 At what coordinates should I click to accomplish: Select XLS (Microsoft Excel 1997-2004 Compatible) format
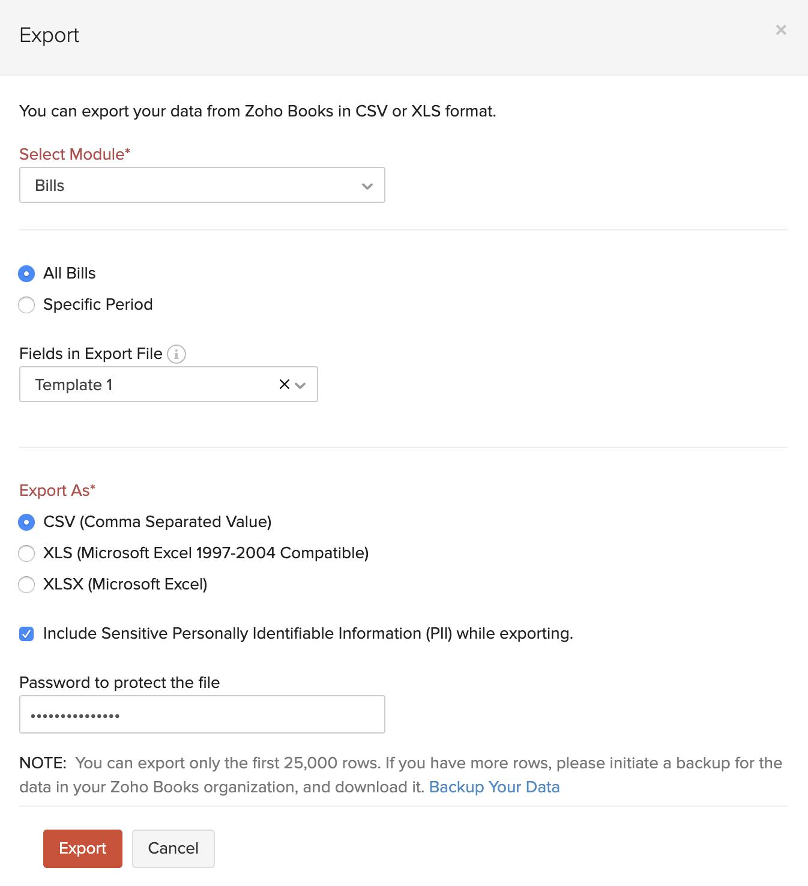tap(26, 553)
